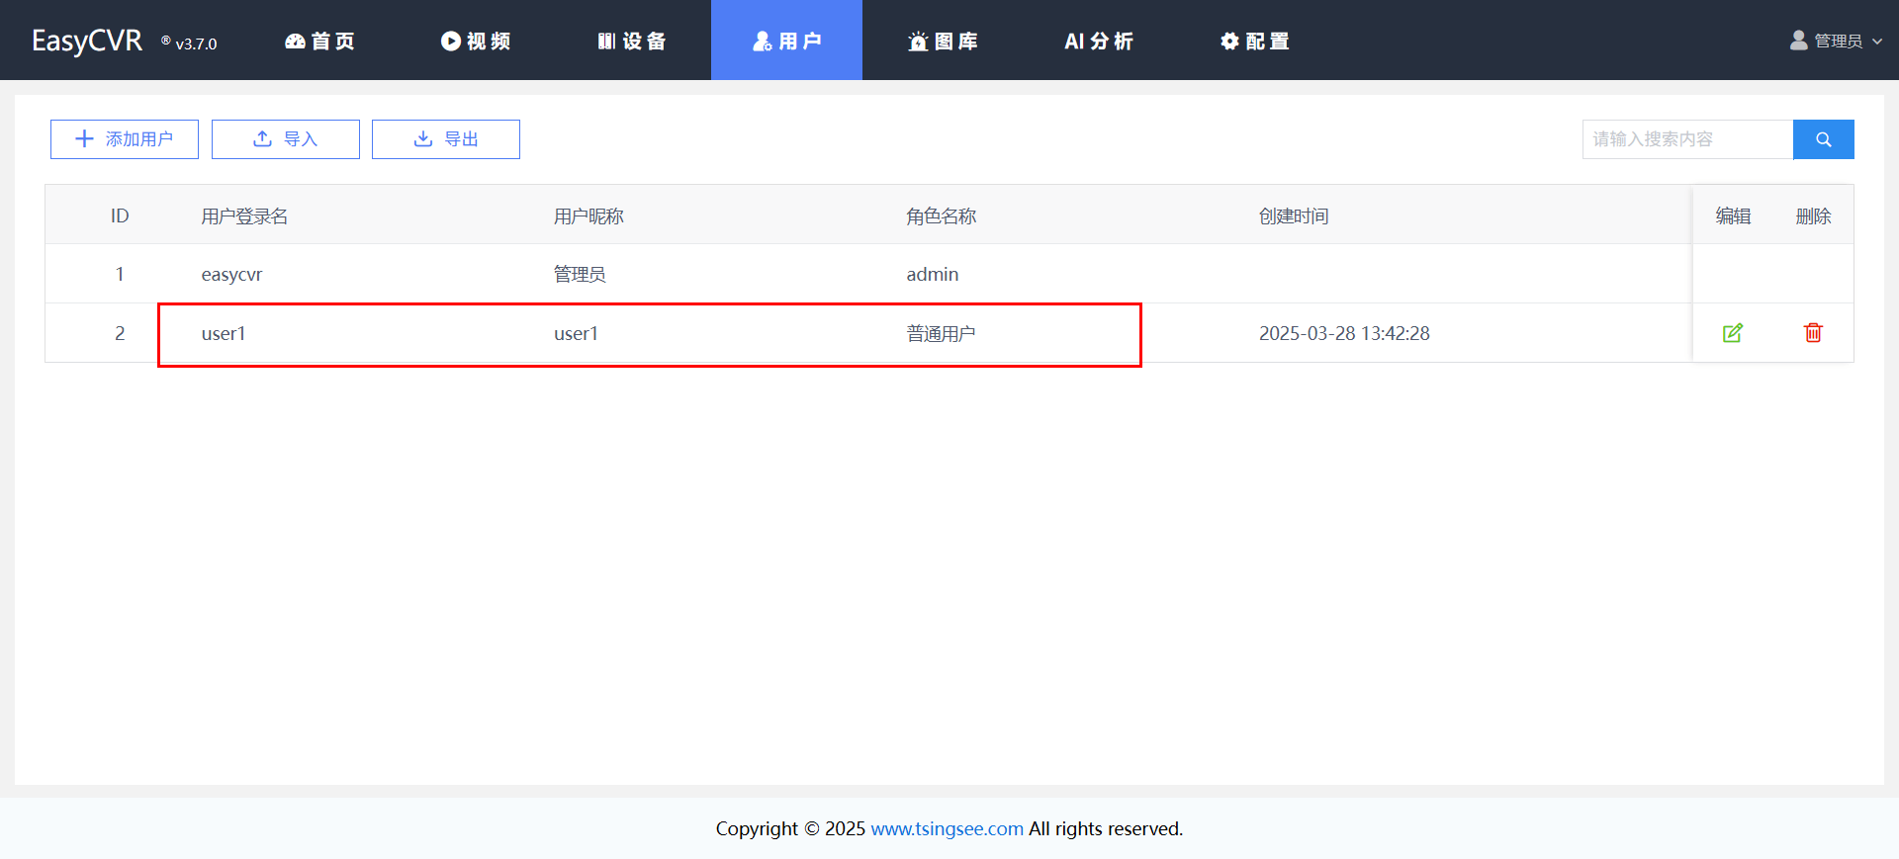
Task: Delete user1 with the red trash icon
Action: point(1813,333)
